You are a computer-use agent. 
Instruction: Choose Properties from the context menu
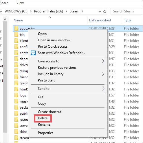pos(45,133)
